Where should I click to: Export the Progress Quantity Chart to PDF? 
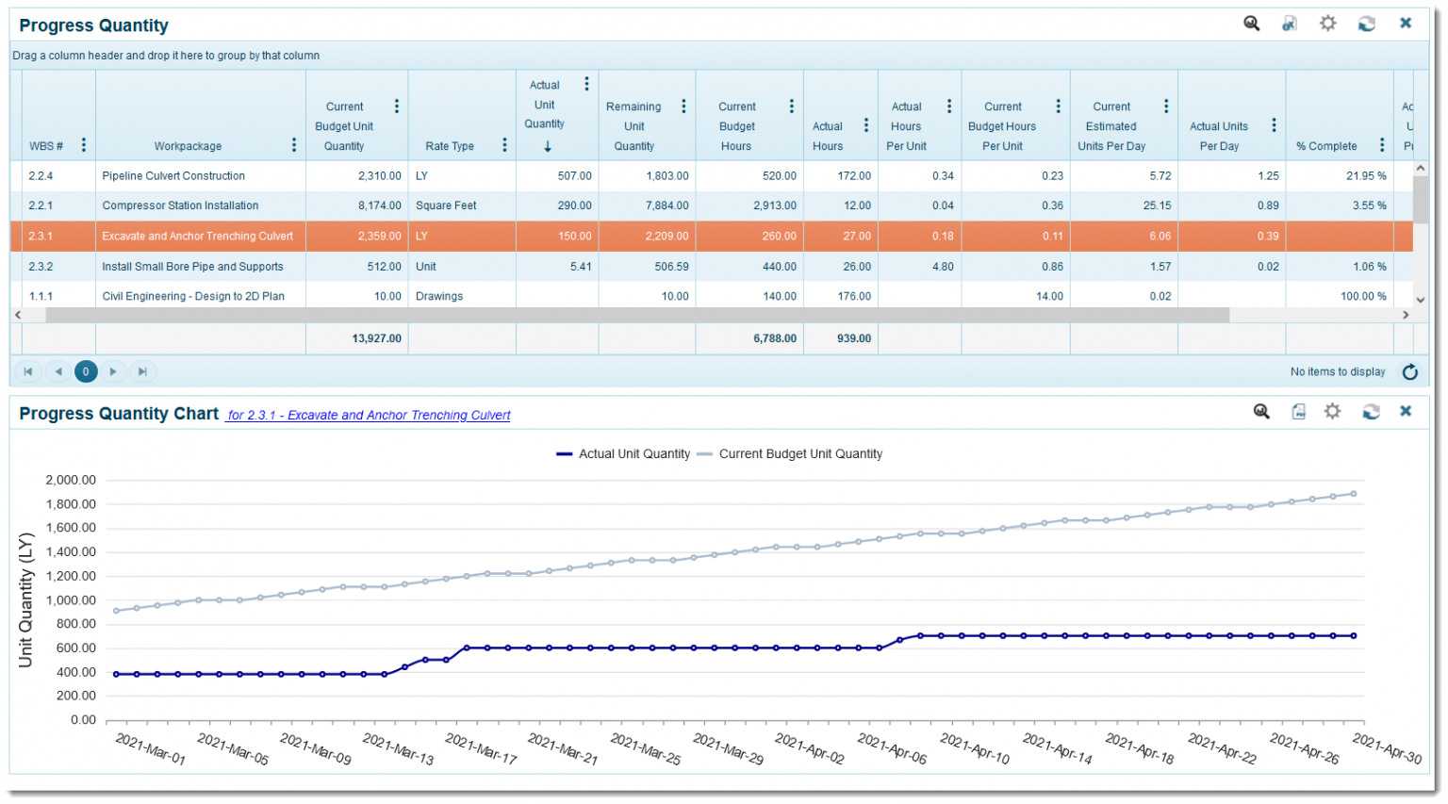tap(1298, 411)
